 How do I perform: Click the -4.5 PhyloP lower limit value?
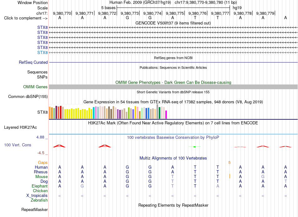pyautogui.click(x=41, y=153)
